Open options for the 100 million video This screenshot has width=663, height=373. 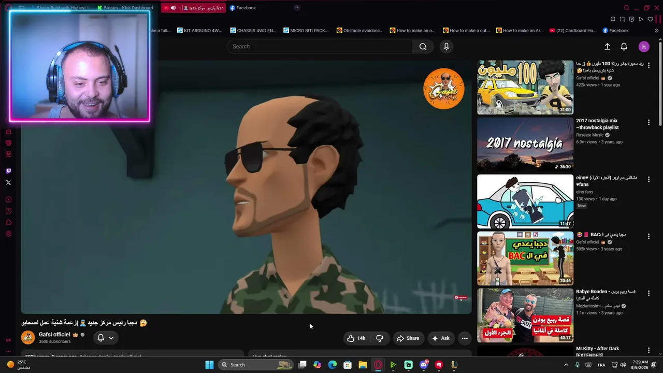pos(648,65)
